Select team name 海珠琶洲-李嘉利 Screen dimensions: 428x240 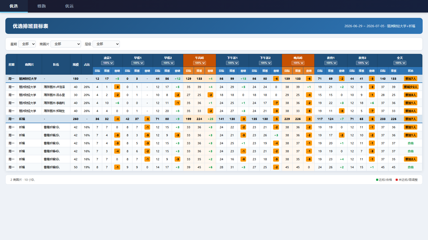tap(54, 103)
